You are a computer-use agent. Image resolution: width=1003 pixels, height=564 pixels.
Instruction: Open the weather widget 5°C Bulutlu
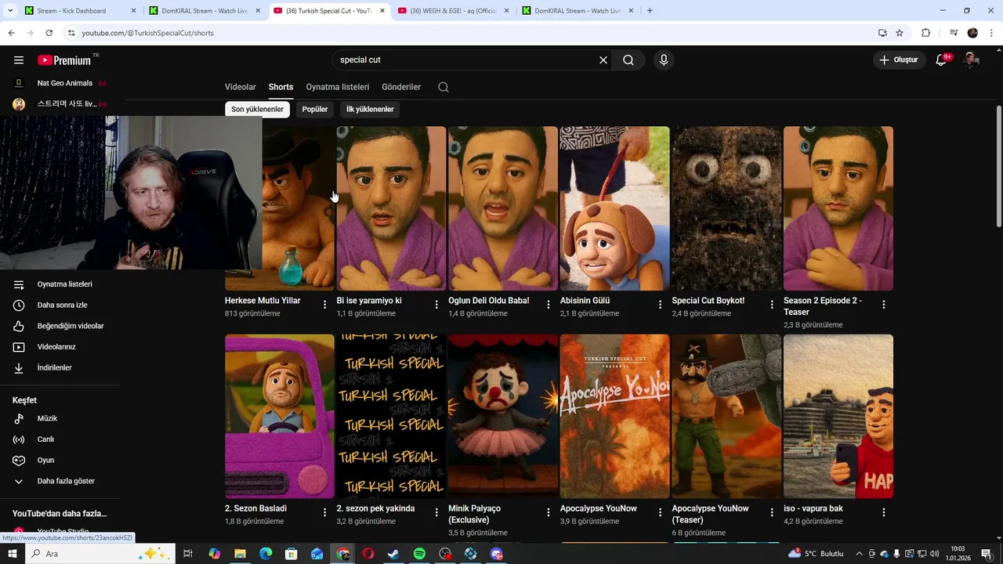[x=816, y=554]
